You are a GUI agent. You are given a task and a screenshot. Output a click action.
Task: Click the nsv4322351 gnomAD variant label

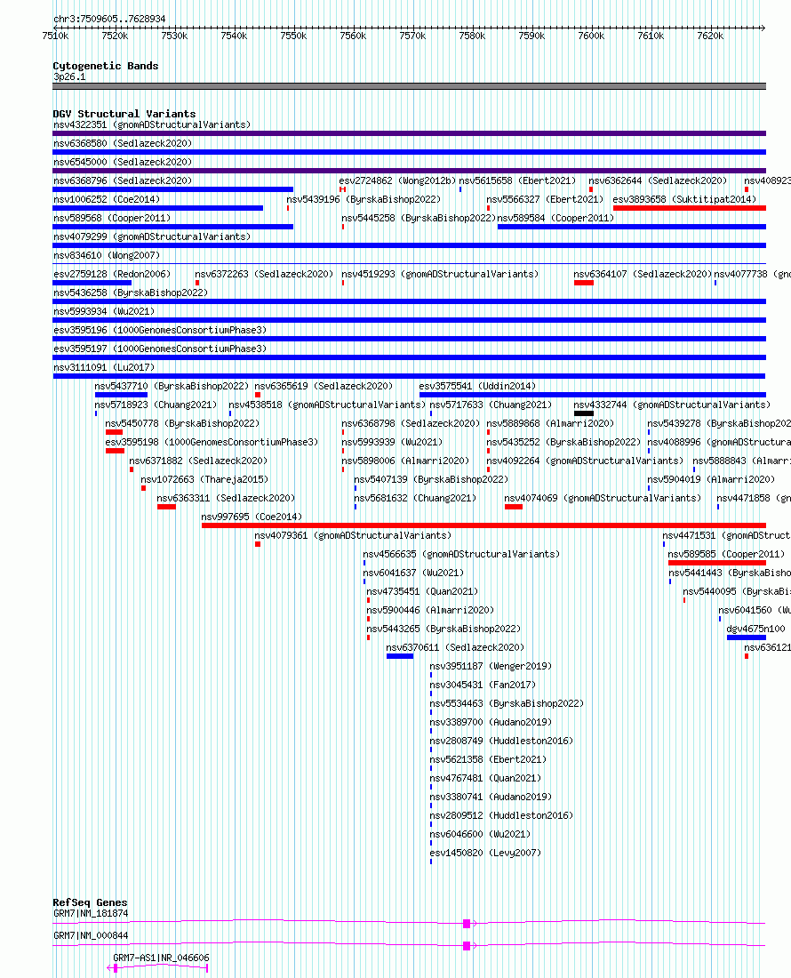152,124
